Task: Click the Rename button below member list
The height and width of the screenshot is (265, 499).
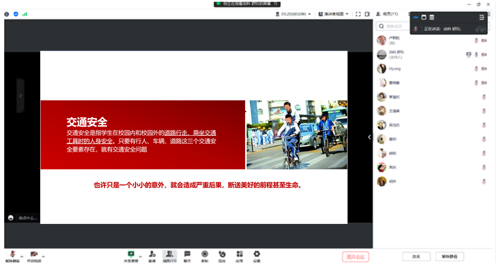Action: (416, 256)
